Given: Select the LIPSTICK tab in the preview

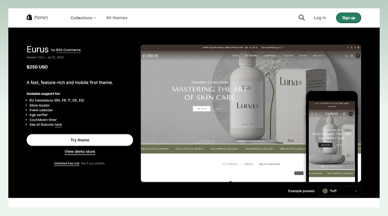Looking at the screenshot, I should pos(248,164).
